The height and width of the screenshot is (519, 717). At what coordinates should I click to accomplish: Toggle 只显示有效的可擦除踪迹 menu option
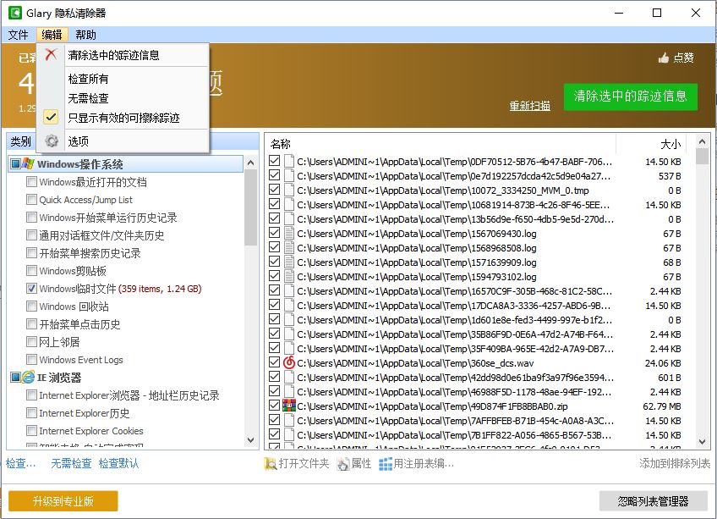click(123, 118)
